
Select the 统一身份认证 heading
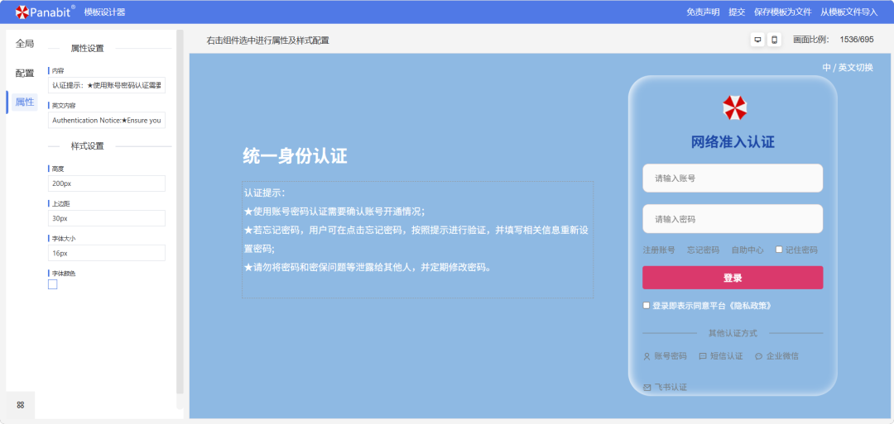click(295, 156)
